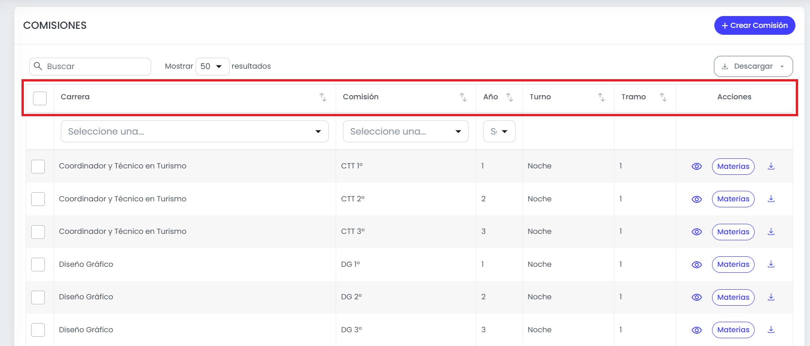Check the CTT 3° row checkbox
The height and width of the screenshot is (346, 810).
[38, 232]
